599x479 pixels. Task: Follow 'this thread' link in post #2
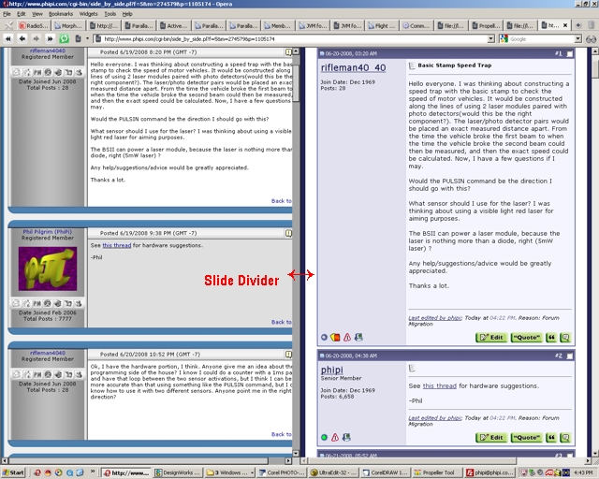pyautogui.click(x=439, y=385)
